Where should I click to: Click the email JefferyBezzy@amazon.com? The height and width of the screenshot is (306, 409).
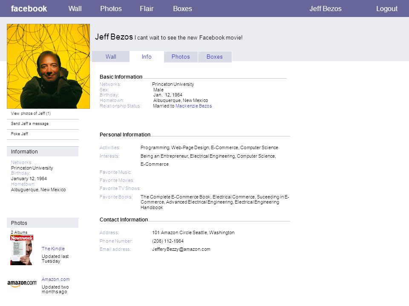[x=181, y=249]
